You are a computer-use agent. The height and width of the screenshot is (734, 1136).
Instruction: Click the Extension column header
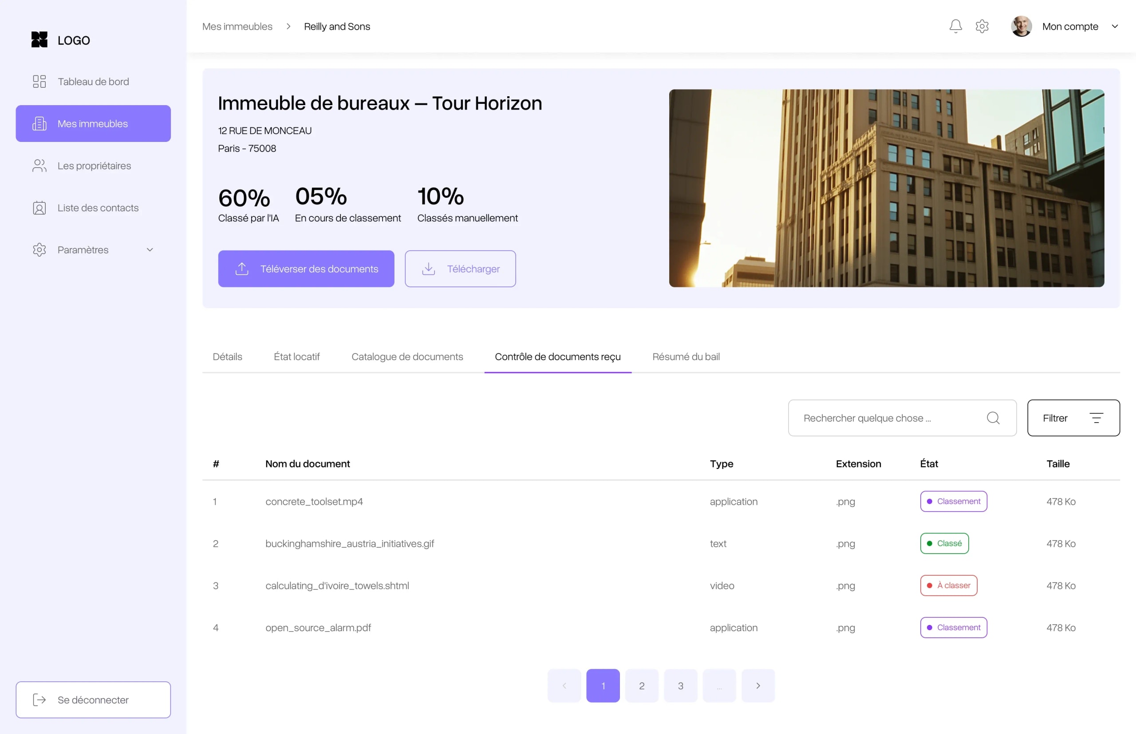pyautogui.click(x=858, y=464)
